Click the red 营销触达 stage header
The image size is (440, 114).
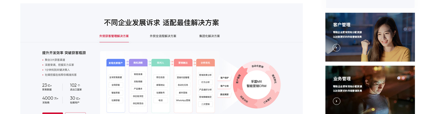click(183, 63)
